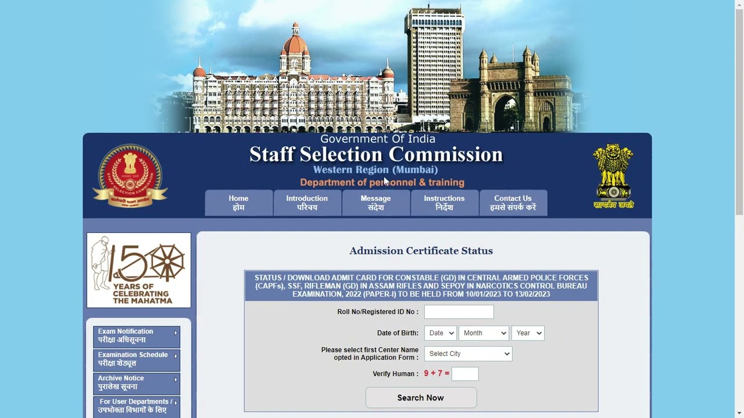Click the 150 Years Celebrating Mahatma banner
This screenshot has height=418, width=744.
(139, 270)
